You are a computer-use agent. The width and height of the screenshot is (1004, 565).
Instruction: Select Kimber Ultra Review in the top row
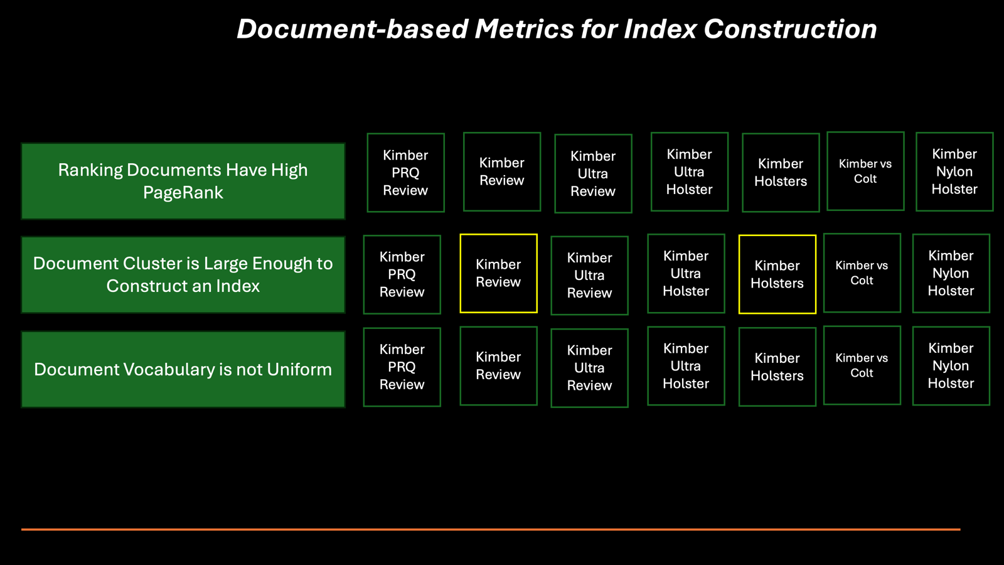click(594, 174)
